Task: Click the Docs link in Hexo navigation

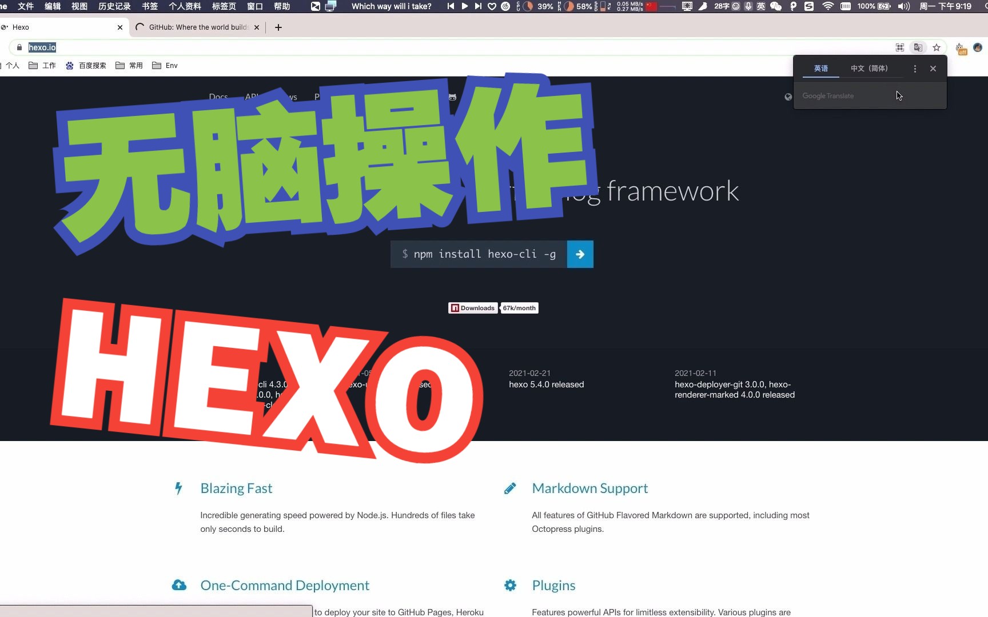Action: (x=218, y=97)
